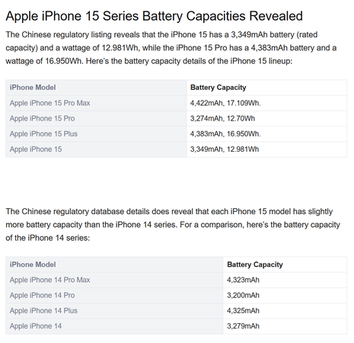
Task: Select the 3,279mAh capacity value
Action: coord(243,326)
